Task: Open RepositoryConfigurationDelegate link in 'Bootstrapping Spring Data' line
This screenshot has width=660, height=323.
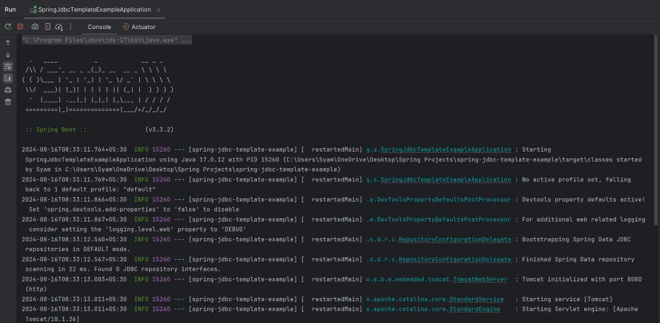Action: [455, 239]
